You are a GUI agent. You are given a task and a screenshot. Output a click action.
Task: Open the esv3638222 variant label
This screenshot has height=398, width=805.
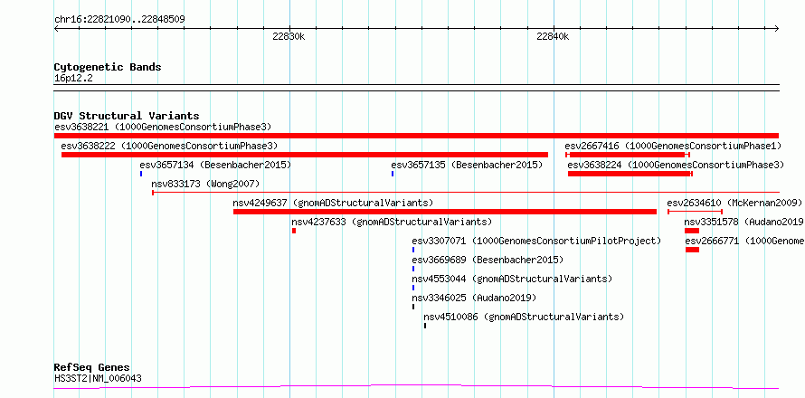point(169,146)
